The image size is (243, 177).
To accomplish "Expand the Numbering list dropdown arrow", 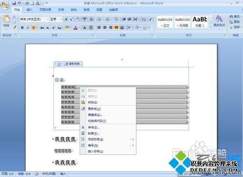I will pos(111,19).
